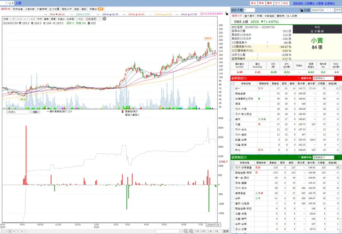Open the 個股資訊 link
The width and height of the screenshot is (342, 234).
pos(298,3)
